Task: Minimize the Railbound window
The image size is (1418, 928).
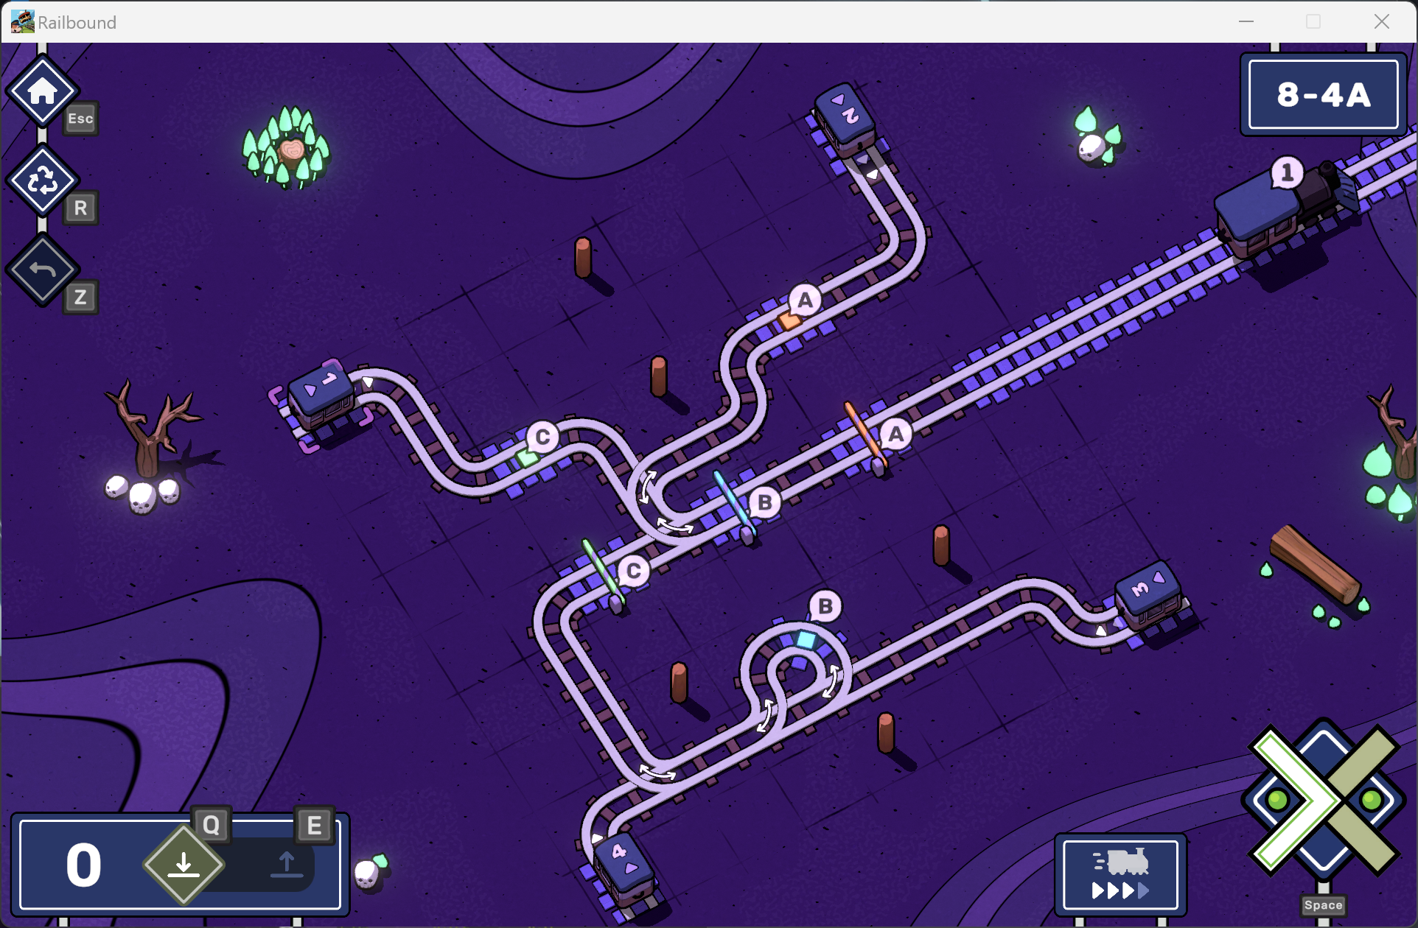Action: (x=1246, y=21)
